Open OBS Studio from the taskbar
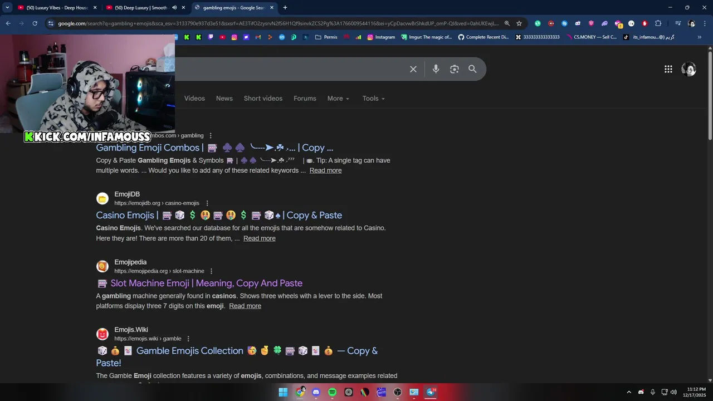 coord(398,392)
